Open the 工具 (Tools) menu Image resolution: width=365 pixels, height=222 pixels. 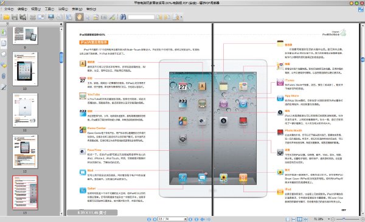pyautogui.click(x=49, y=9)
